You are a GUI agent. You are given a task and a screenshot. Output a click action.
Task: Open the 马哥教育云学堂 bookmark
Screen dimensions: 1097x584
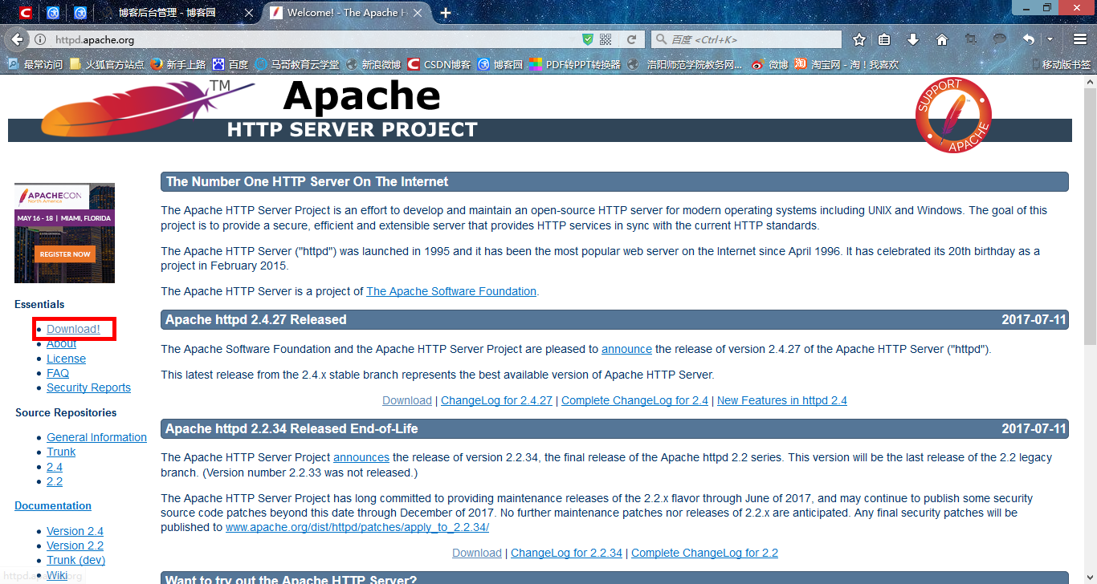[x=296, y=64]
